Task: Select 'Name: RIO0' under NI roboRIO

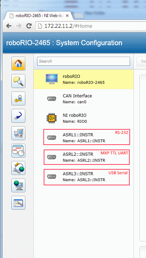Action: (75, 121)
